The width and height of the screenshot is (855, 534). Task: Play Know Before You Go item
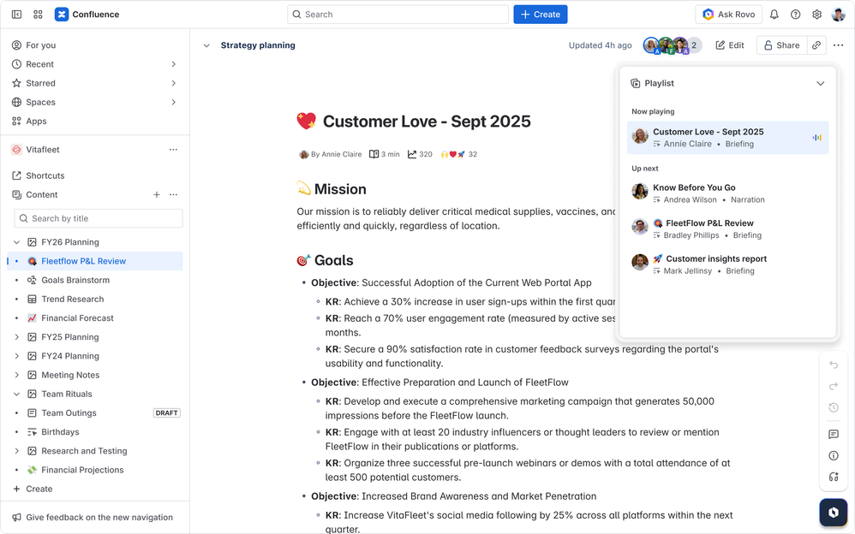[727, 193]
